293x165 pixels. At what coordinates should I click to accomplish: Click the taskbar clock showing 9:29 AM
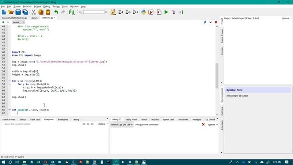click(x=277, y=162)
